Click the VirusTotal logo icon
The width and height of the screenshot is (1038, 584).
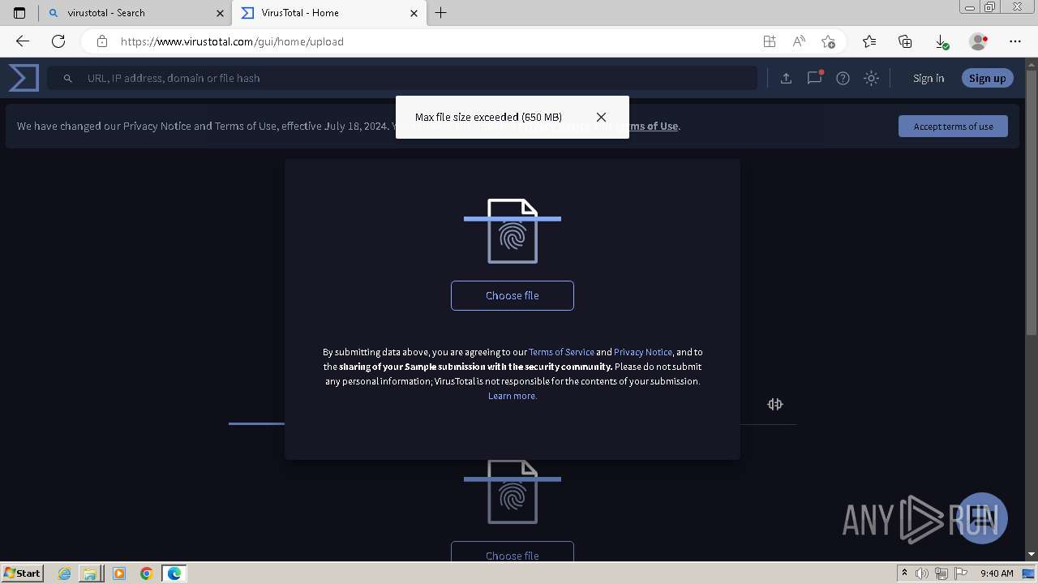coord(24,78)
